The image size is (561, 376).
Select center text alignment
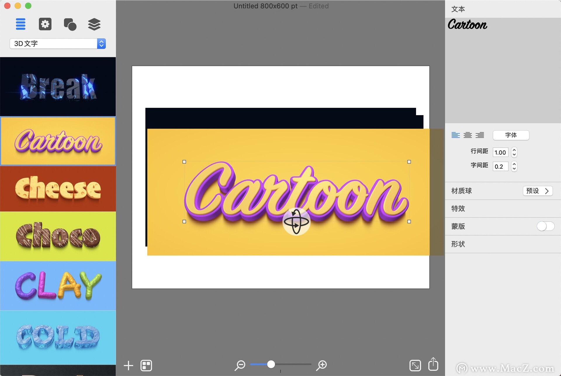tap(467, 135)
